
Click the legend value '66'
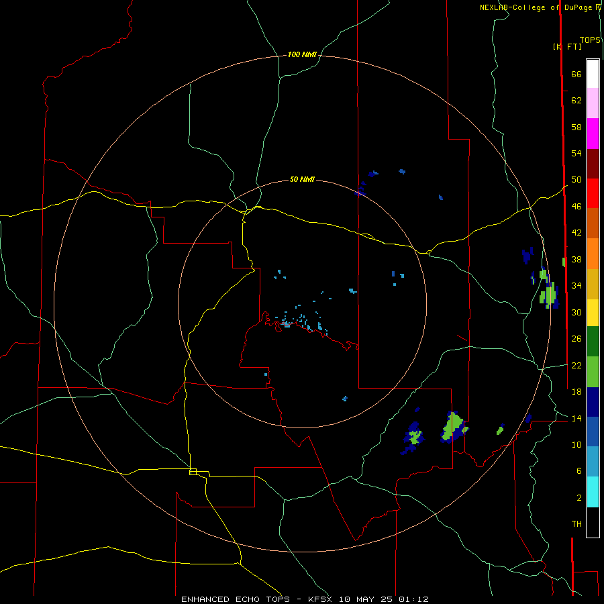tap(576, 74)
